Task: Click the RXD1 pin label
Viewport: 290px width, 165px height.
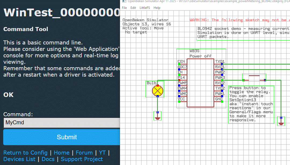Action: [220, 67]
